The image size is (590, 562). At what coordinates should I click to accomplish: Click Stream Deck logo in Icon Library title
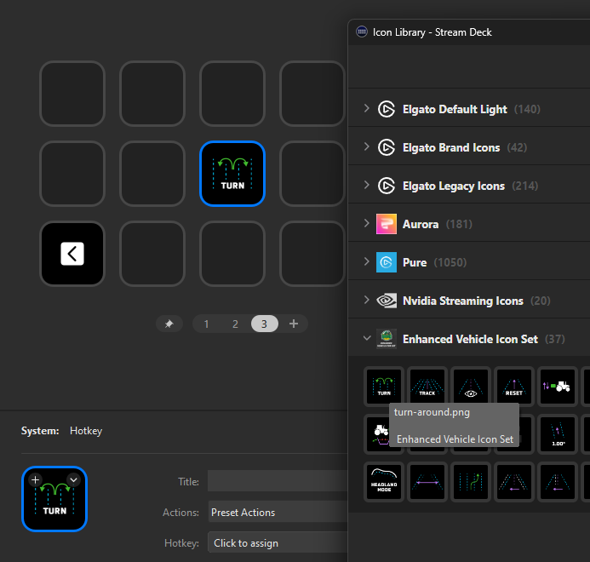(362, 32)
